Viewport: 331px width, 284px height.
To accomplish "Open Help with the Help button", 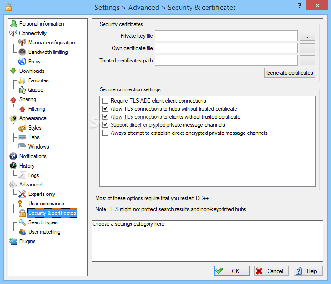I will pyautogui.click(x=308, y=271).
